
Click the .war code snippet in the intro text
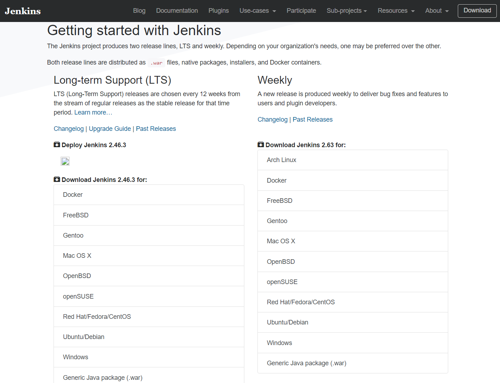tap(156, 63)
